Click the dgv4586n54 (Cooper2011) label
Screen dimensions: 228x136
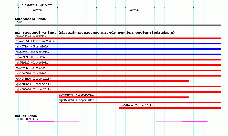click(33, 79)
